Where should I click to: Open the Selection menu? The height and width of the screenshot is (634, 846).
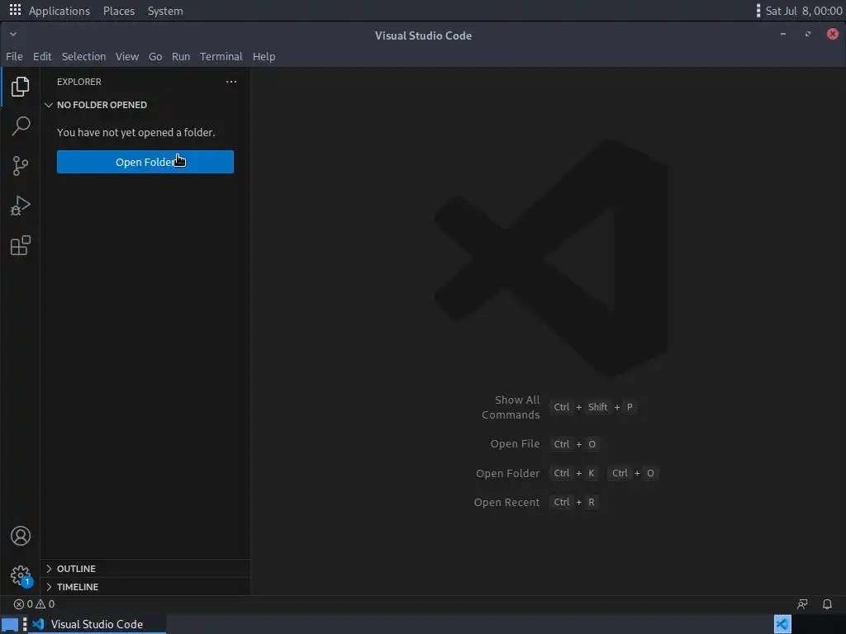pos(83,57)
